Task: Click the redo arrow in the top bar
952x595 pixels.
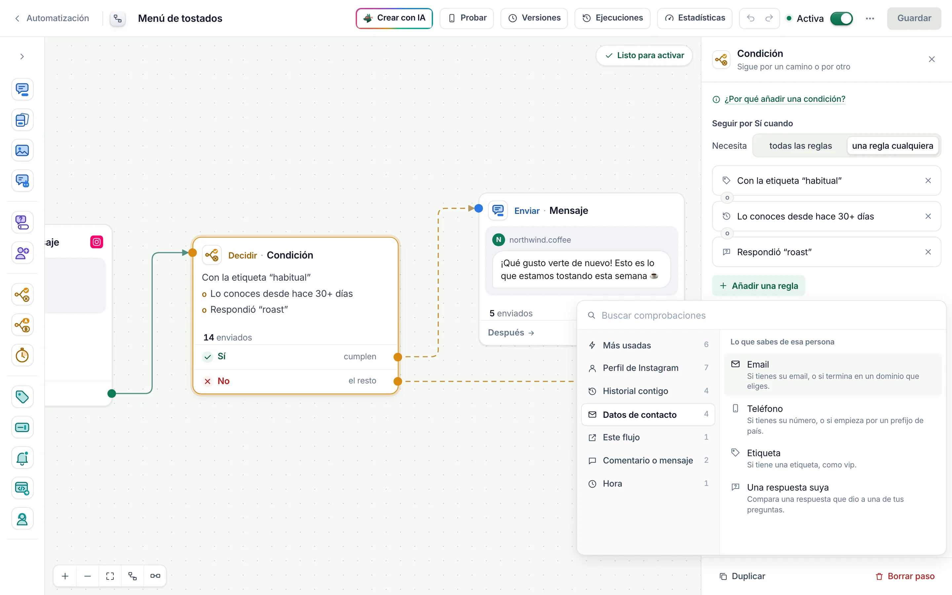Action: pos(769,18)
